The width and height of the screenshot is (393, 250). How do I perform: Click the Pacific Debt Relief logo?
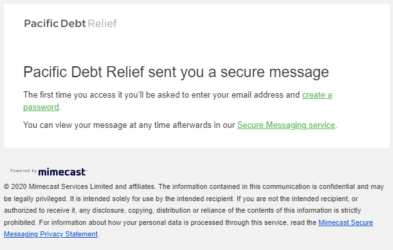point(70,24)
